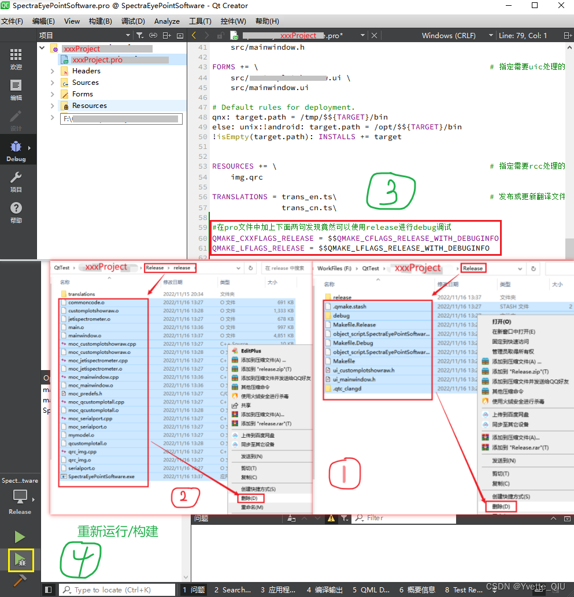Open the 构建(B) Build menu
The height and width of the screenshot is (597, 574).
click(x=100, y=21)
